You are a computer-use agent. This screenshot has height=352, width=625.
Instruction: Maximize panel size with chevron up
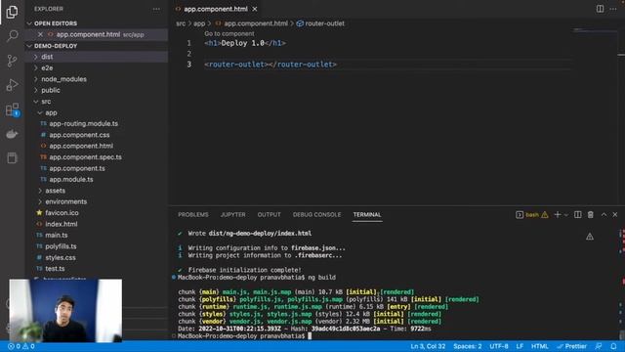point(604,215)
